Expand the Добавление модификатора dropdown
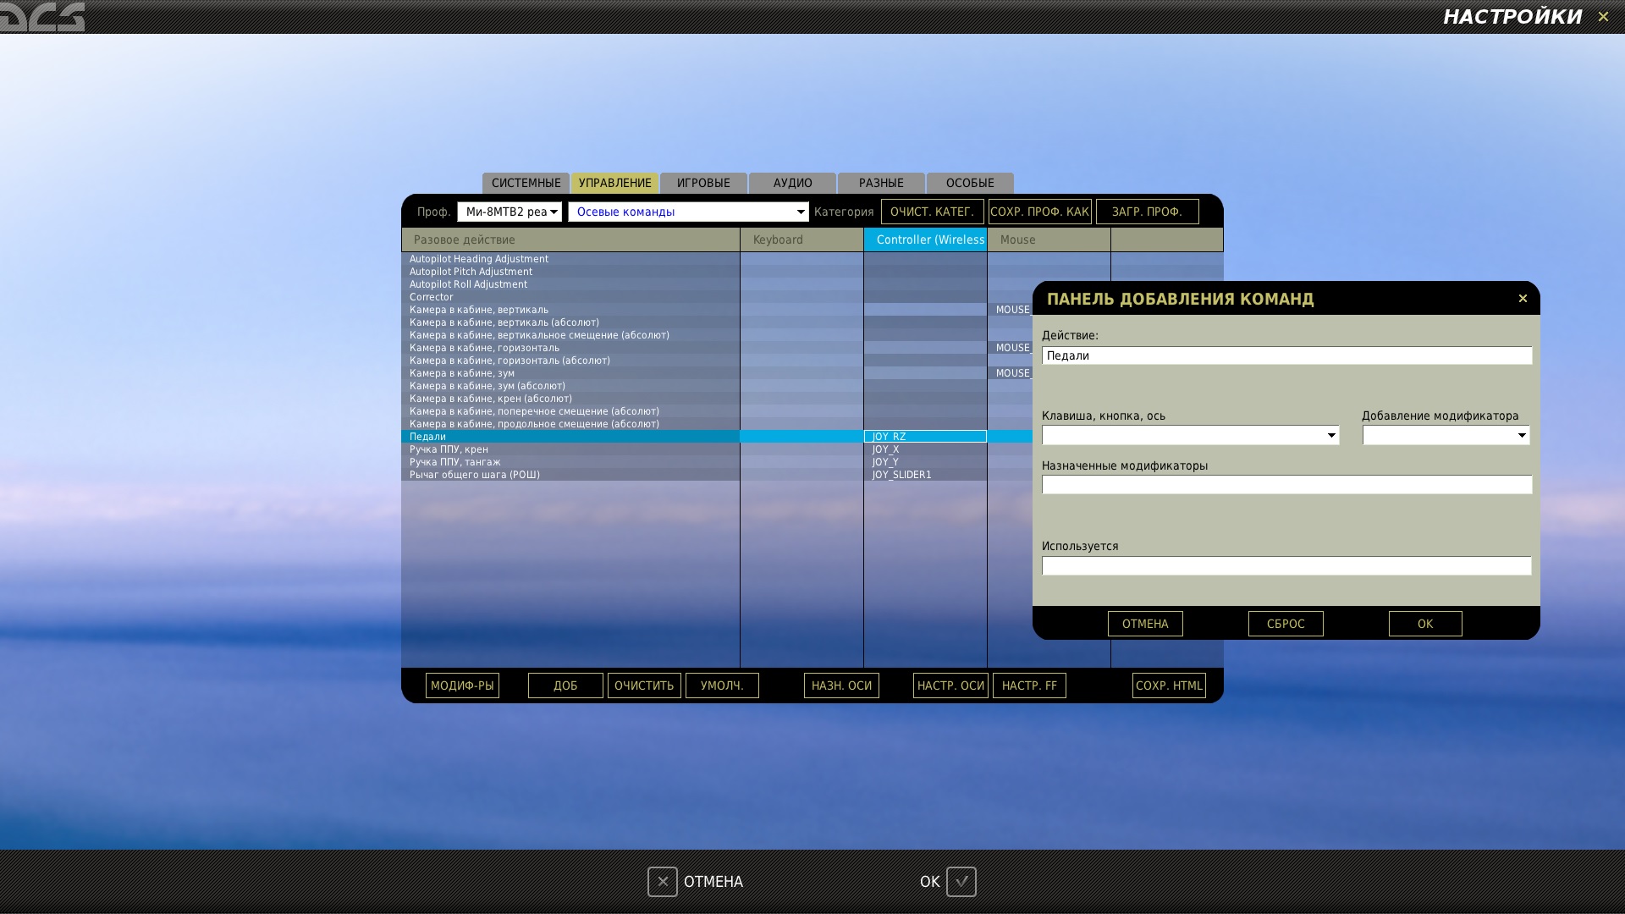Image resolution: width=1625 pixels, height=914 pixels. (x=1446, y=435)
